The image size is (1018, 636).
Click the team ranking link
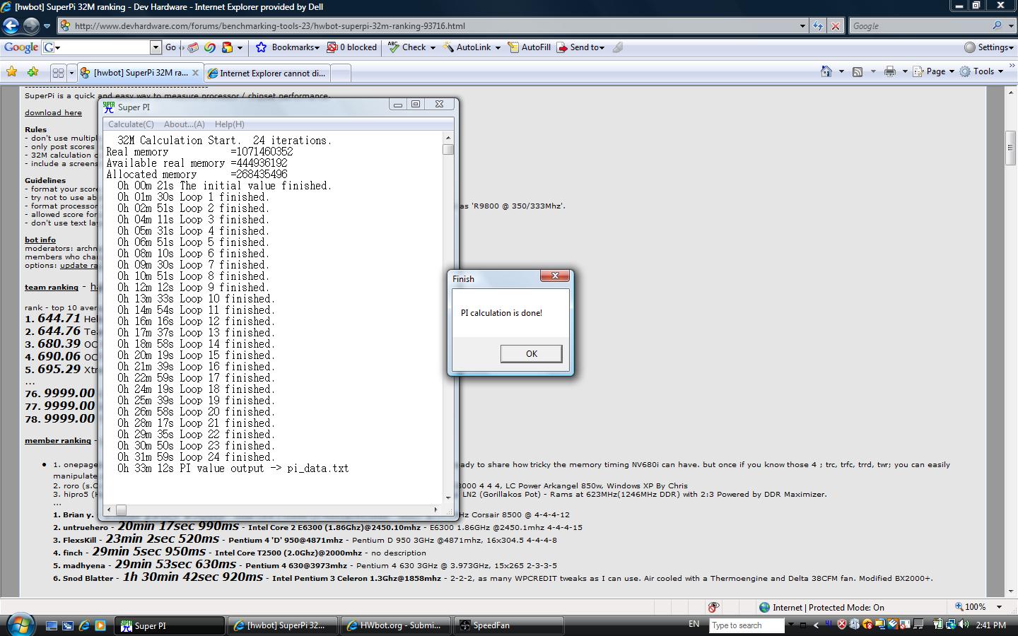tap(52, 287)
